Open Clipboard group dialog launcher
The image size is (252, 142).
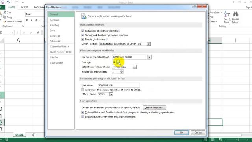[23, 26]
